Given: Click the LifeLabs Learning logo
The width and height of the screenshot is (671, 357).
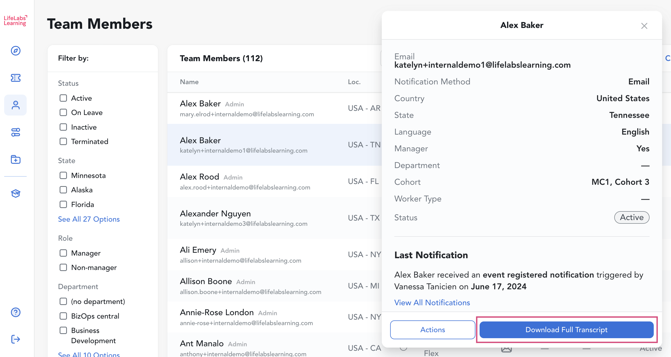Looking at the screenshot, I should point(15,21).
